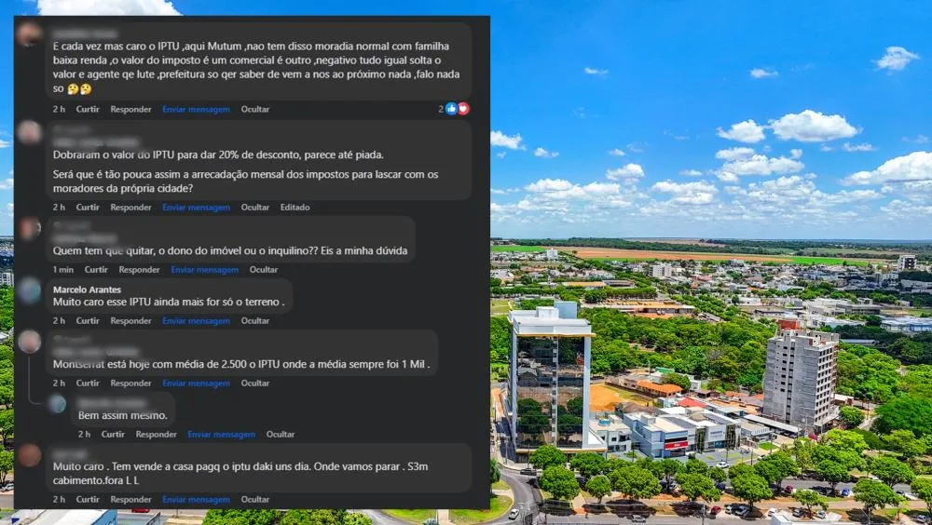Click Curtir under the first comment
This screenshot has width=932, height=525.
tap(88, 109)
